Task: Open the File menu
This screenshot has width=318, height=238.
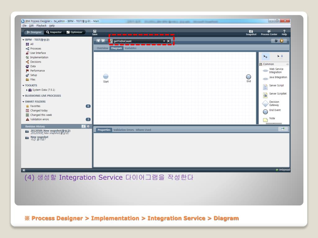Action: click(24, 26)
